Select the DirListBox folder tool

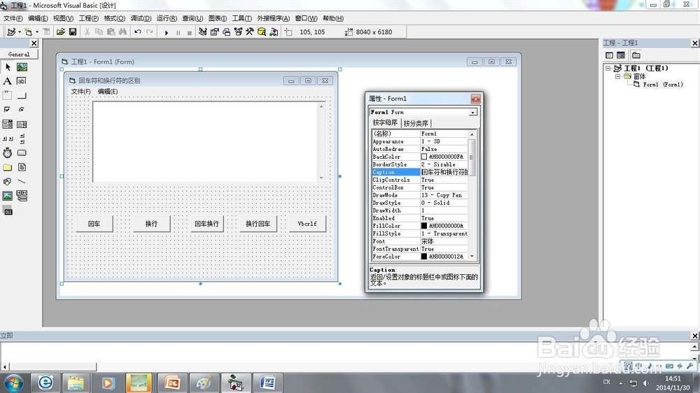(8, 167)
